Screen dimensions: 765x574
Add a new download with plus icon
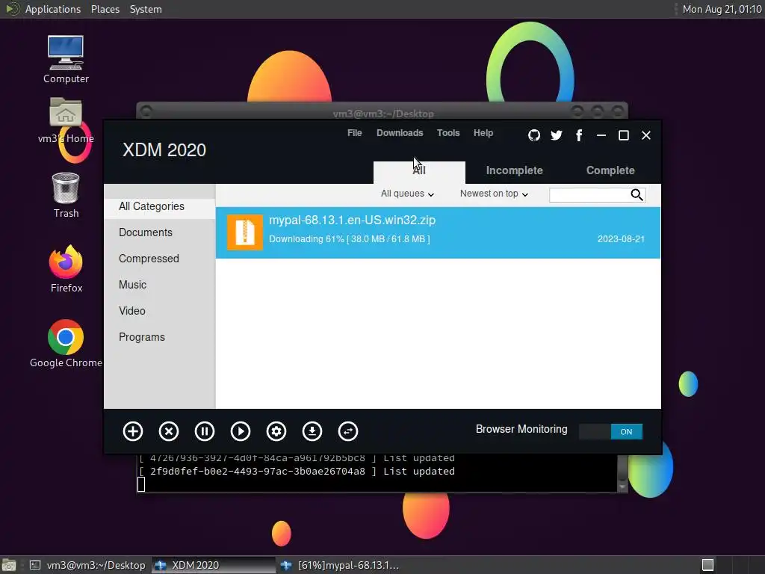133,431
